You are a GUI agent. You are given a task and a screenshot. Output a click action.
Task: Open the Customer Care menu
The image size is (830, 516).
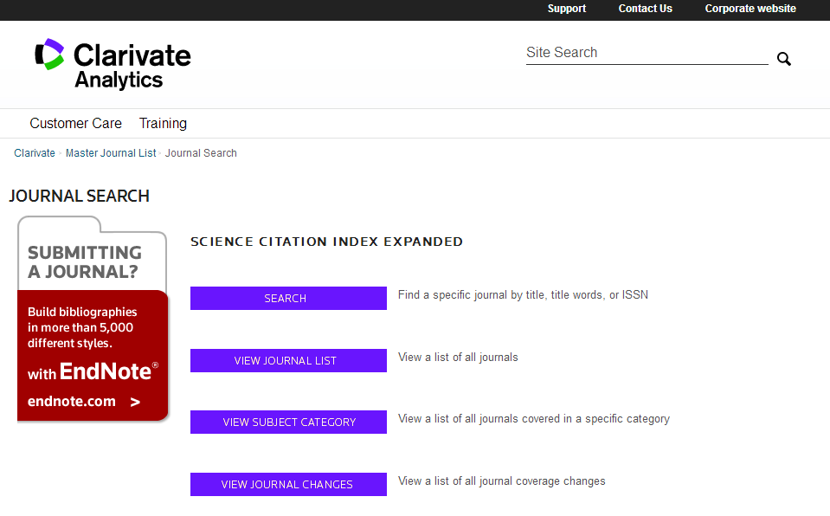click(75, 123)
